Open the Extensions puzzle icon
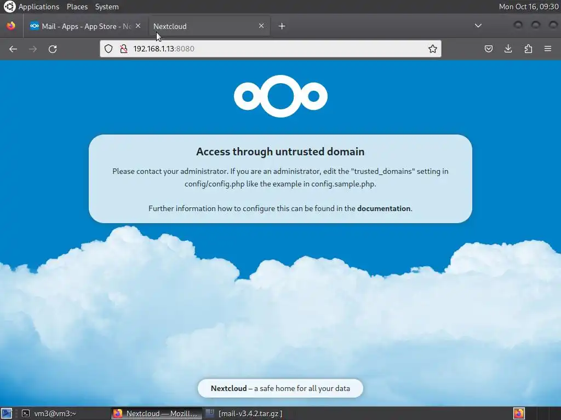The image size is (561, 420). click(528, 49)
